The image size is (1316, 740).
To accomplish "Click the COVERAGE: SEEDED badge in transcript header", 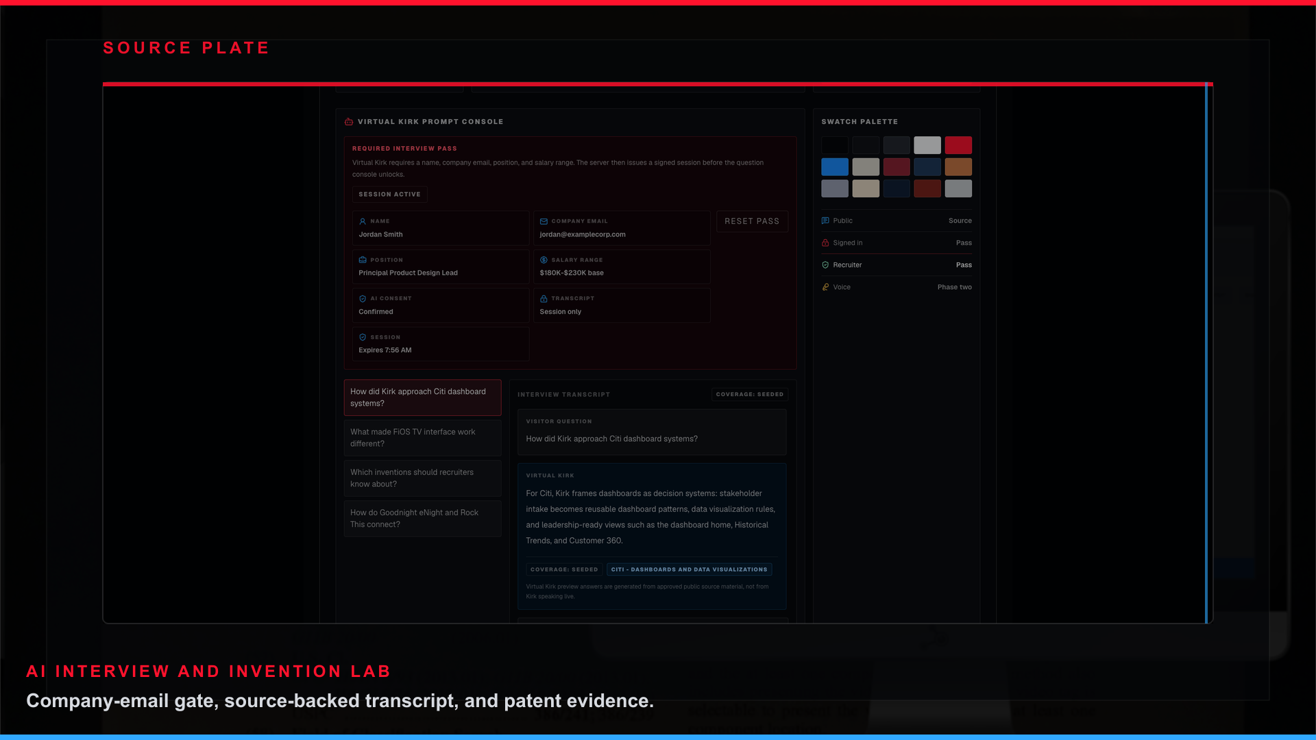I will pyautogui.click(x=750, y=394).
